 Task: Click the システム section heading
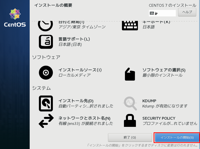[41, 88]
